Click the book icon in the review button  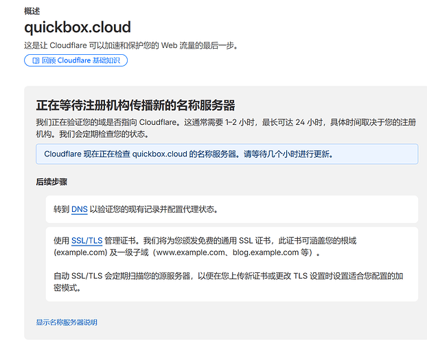[36, 60]
